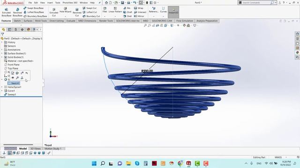This screenshot has width=300, height=168.
Task: Click the Draft feature
Action: (x=127, y=12)
